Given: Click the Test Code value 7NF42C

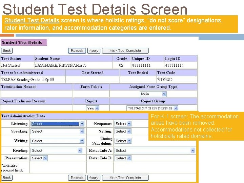Looking at the screenshot, I should (164, 79).
